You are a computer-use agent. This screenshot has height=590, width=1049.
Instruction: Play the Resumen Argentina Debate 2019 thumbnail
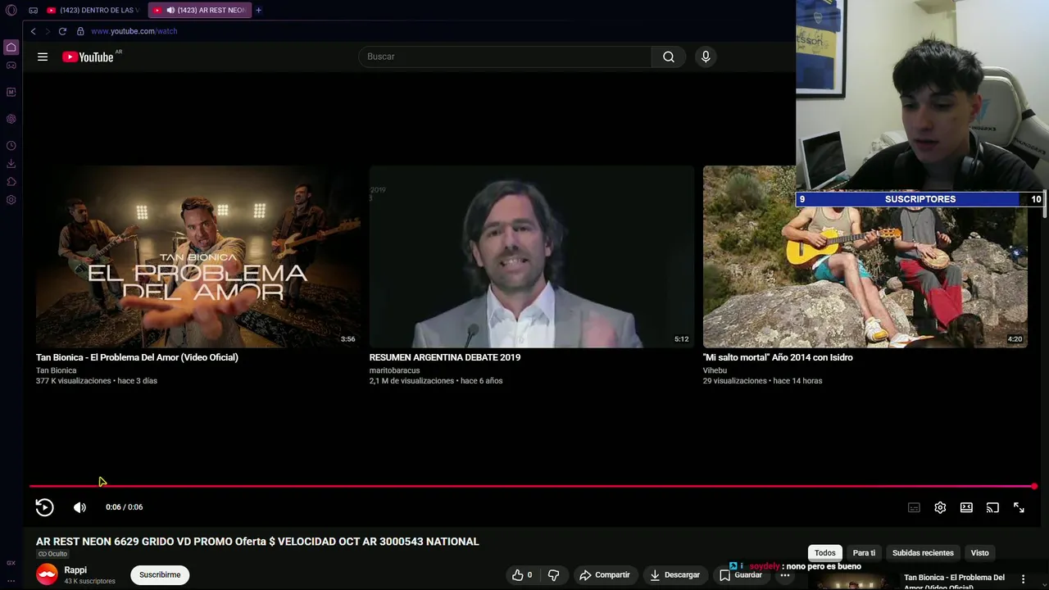(x=531, y=256)
